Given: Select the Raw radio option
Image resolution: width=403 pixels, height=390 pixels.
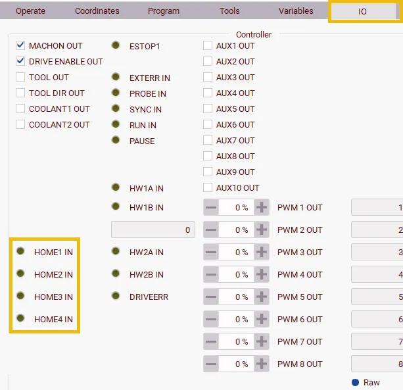Looking at the screenshot, I should point(355,382).
